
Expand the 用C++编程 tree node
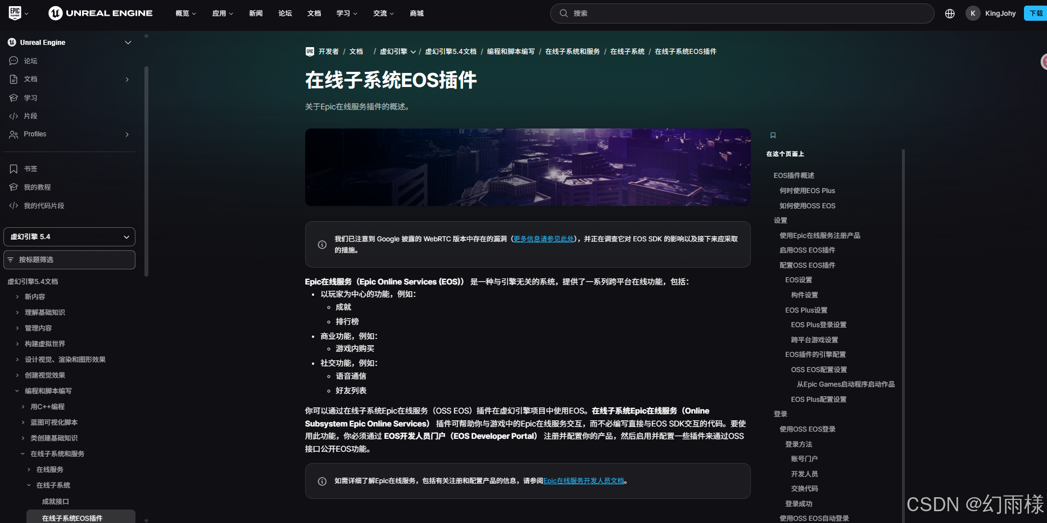click(x=23, y=407)
